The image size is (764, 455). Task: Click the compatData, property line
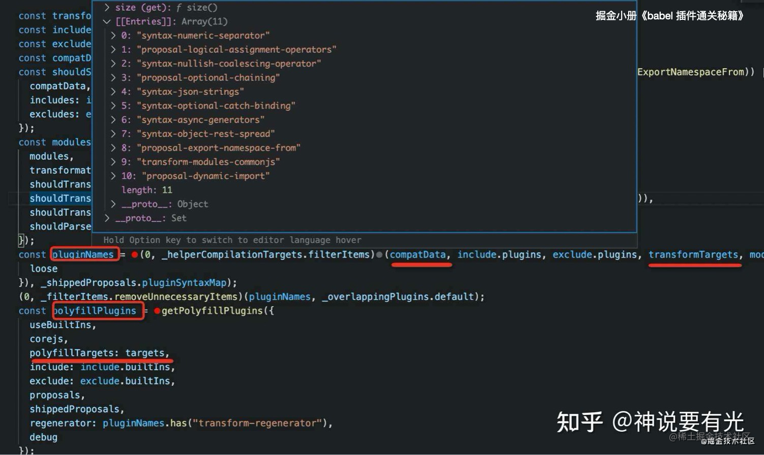point(60,86)
